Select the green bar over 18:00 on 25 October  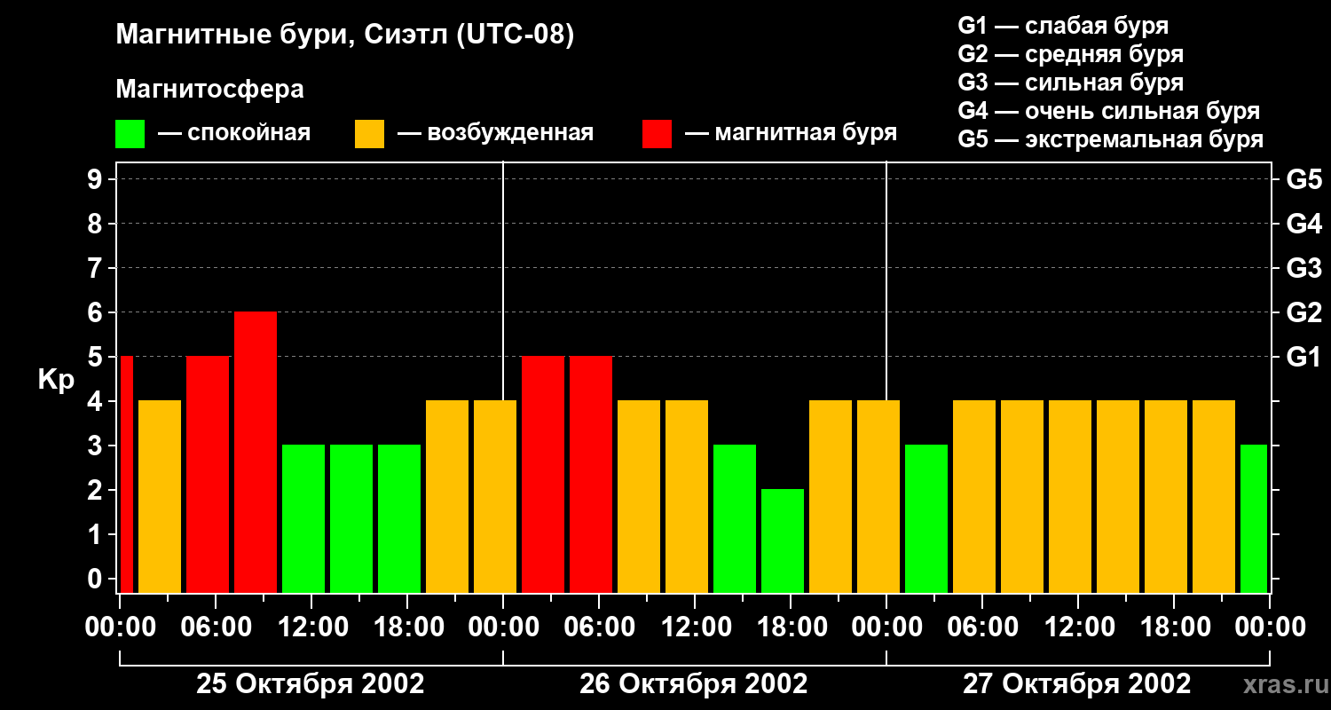point(399,519)
